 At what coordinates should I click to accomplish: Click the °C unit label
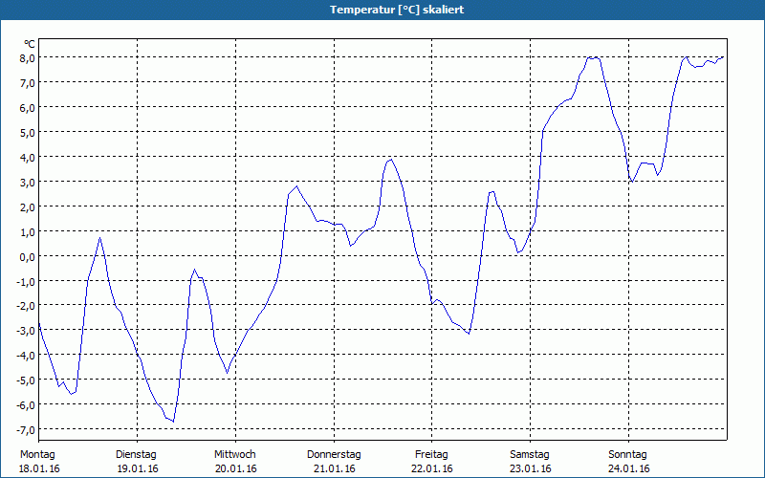[30, 44]
